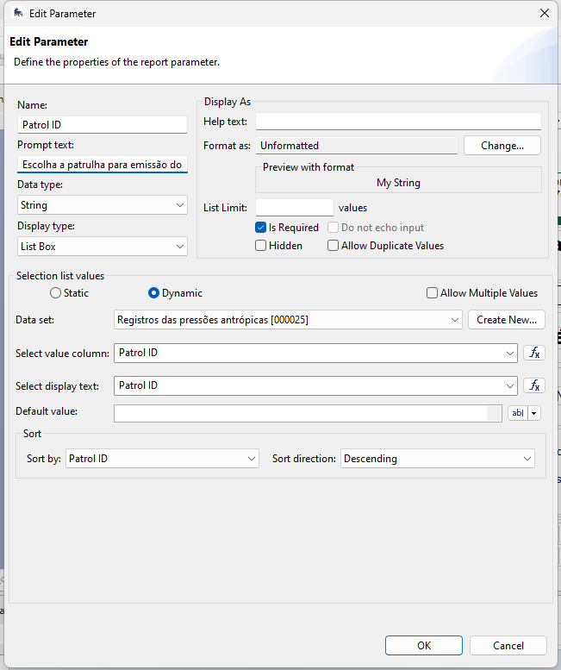
Task: Click the default value type 'ab|' button
Action: (518, 413)
